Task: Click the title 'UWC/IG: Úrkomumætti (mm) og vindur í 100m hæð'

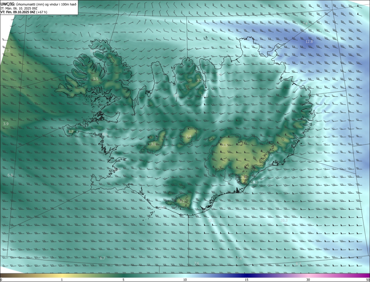Action: tap(38, 4)
